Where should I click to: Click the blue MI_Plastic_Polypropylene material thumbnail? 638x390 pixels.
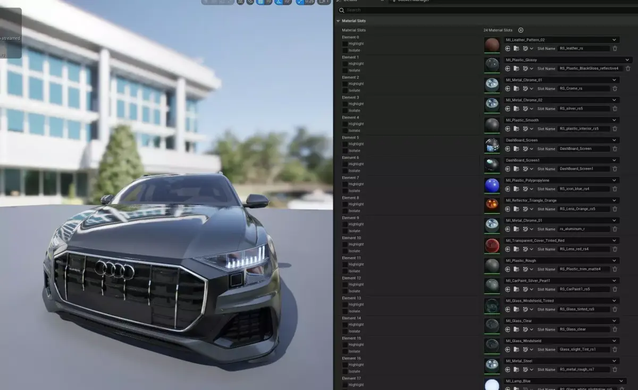pyautogui.click(x=492, y=185)
